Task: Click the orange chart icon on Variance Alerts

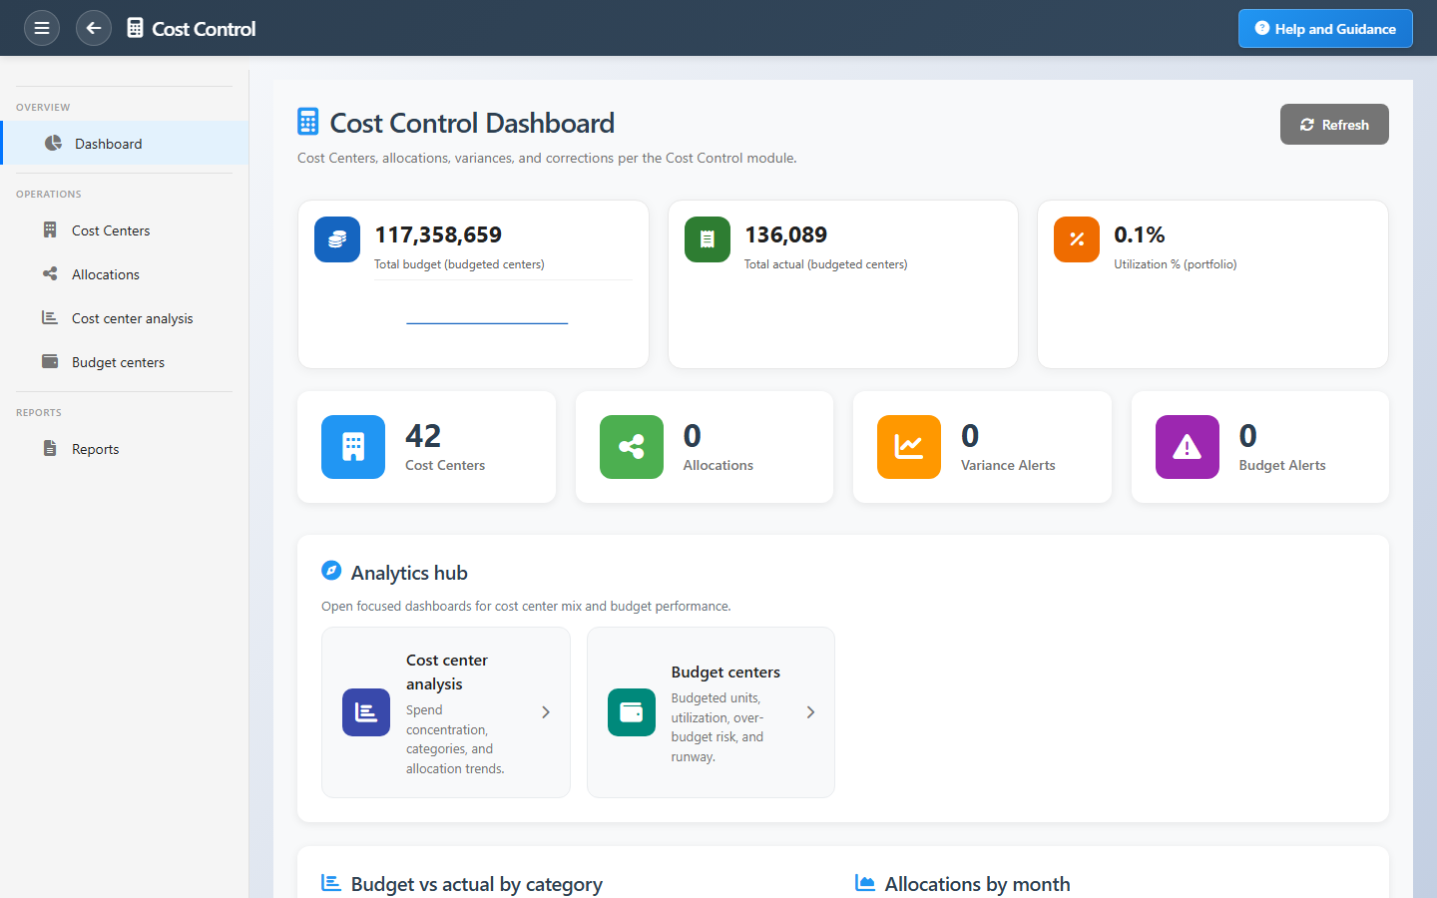Action: click(x=909, y=447)
